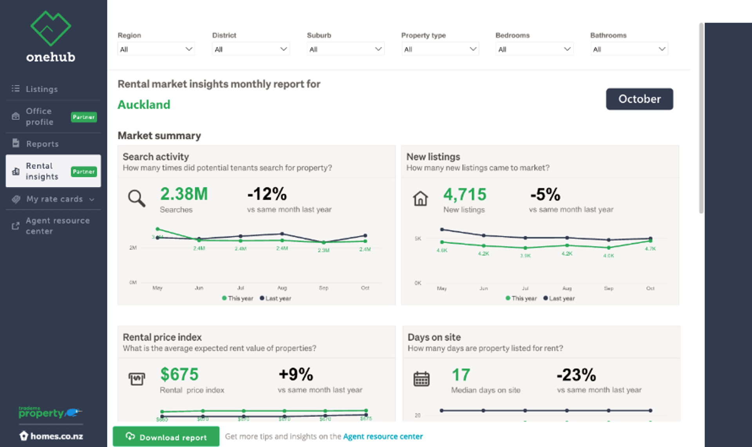Open the Region dropdown

(156, 49)
